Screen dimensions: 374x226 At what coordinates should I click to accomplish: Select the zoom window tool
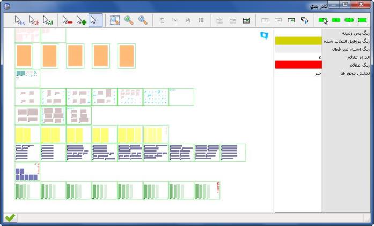click(x=115, y=20)
